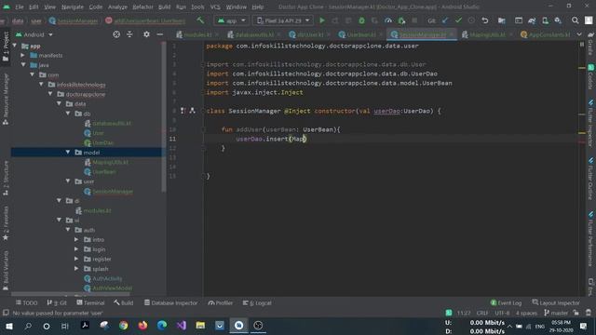Open the Layout Inspector
This screenshot has width=596, height=335.
tap(556, 302)
